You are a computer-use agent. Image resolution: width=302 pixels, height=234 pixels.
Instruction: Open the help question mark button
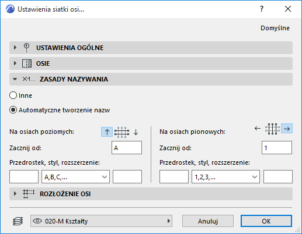click(x=262, y=9)
